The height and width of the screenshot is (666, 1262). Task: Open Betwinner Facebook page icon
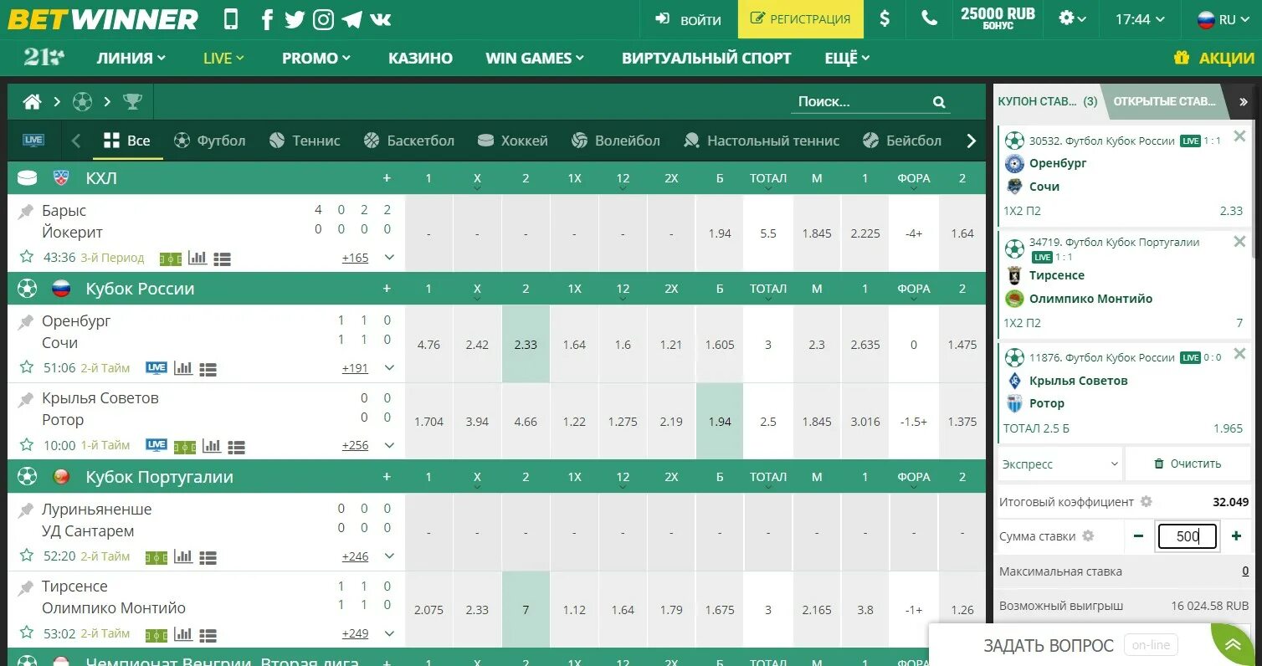[267, 19]
